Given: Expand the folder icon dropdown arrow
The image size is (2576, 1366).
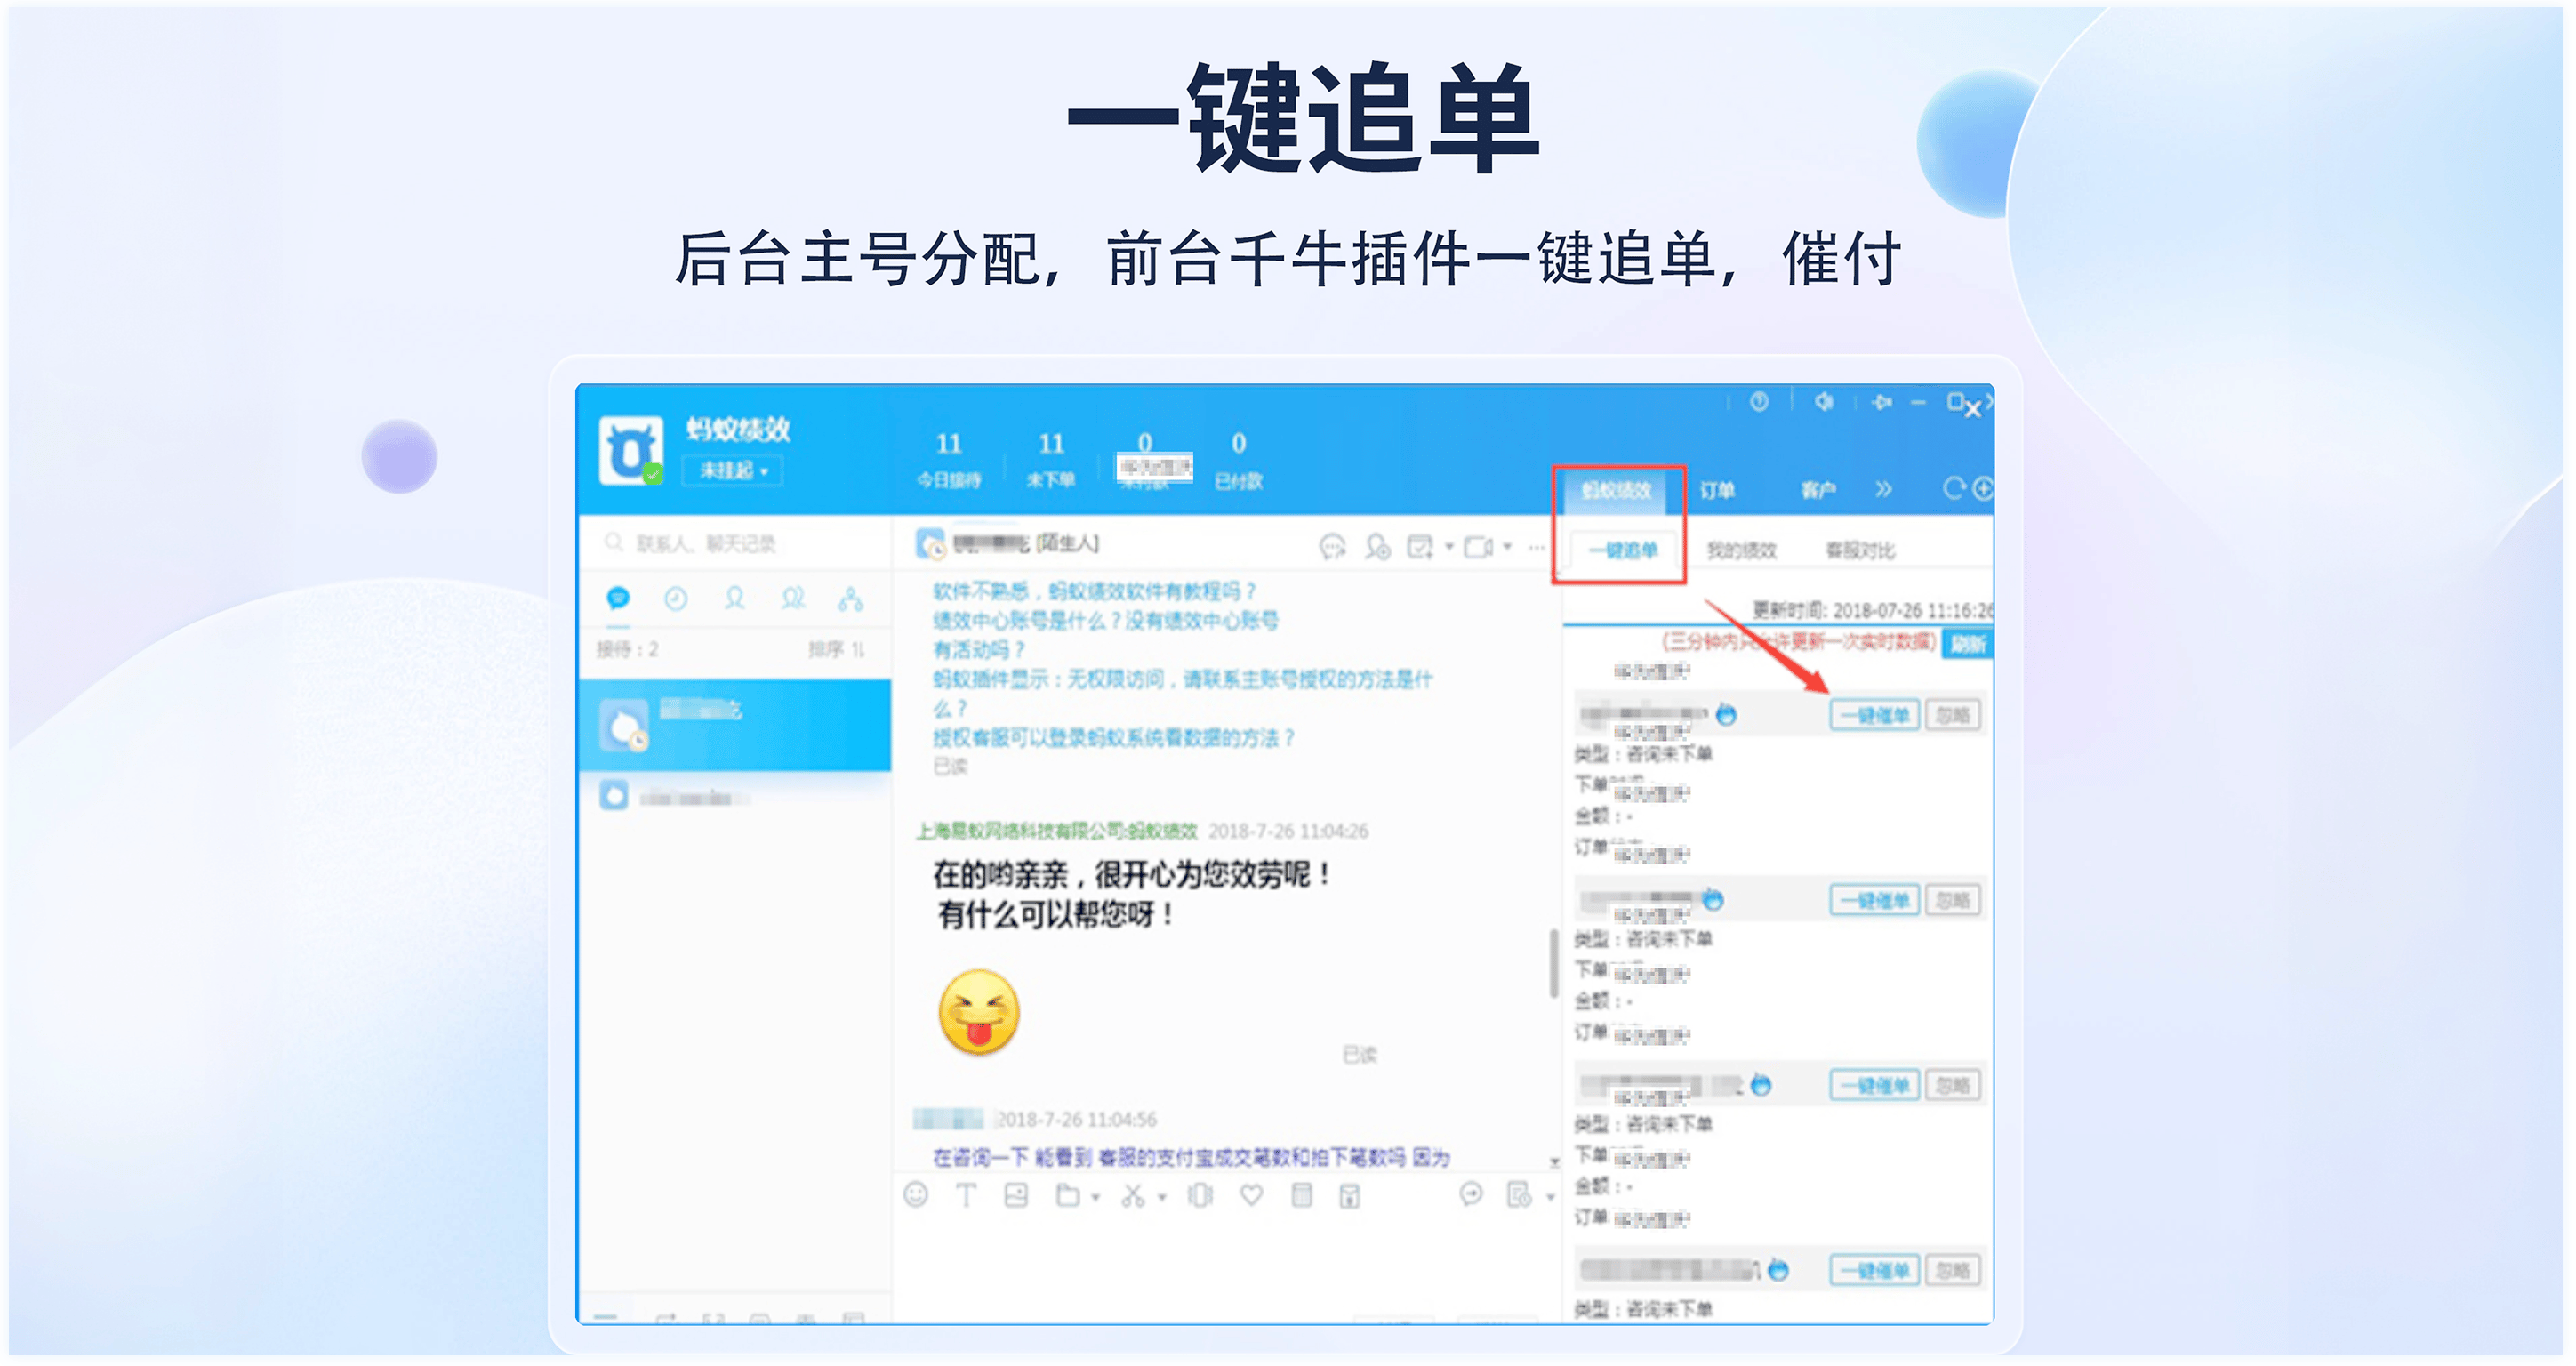Looking at the screenshot, I should pyautogui.click(x=1096, y=1197).
